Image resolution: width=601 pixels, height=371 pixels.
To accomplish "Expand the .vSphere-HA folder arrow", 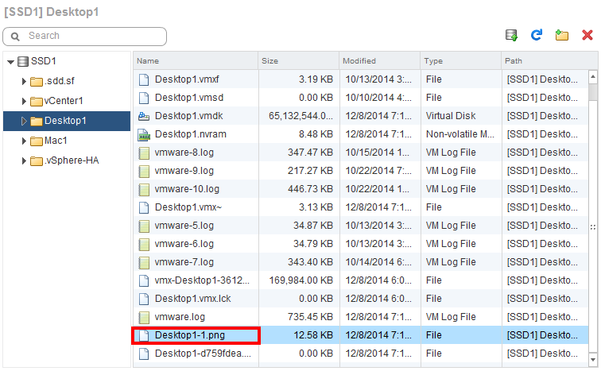I will tap(24, 160).
